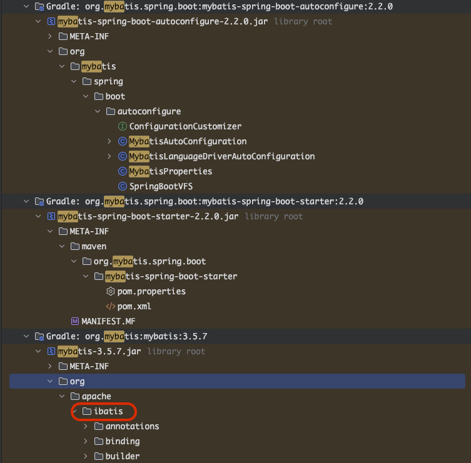The image size is (471, 463).
Task: Click the Gradle library icon for autoconfigure:2.2.0
Action: pyautogui.click(x=39, y=7)
